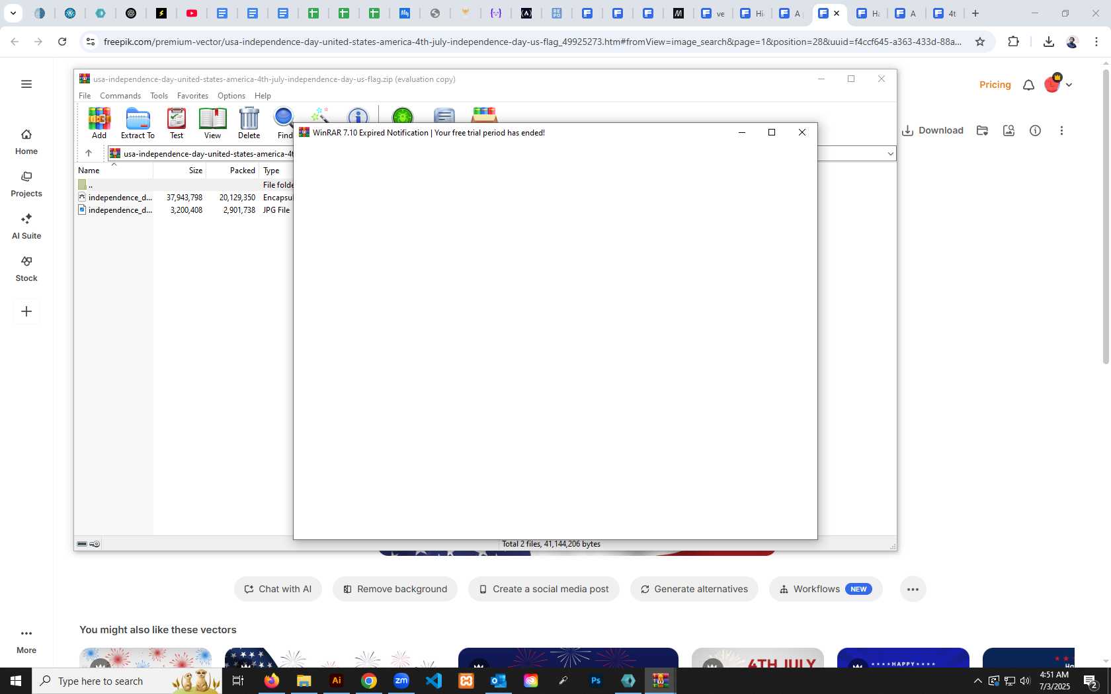1111x694 pixels.
Task: Select the JPG independence_d file row
Action: (x=184, y=210)
